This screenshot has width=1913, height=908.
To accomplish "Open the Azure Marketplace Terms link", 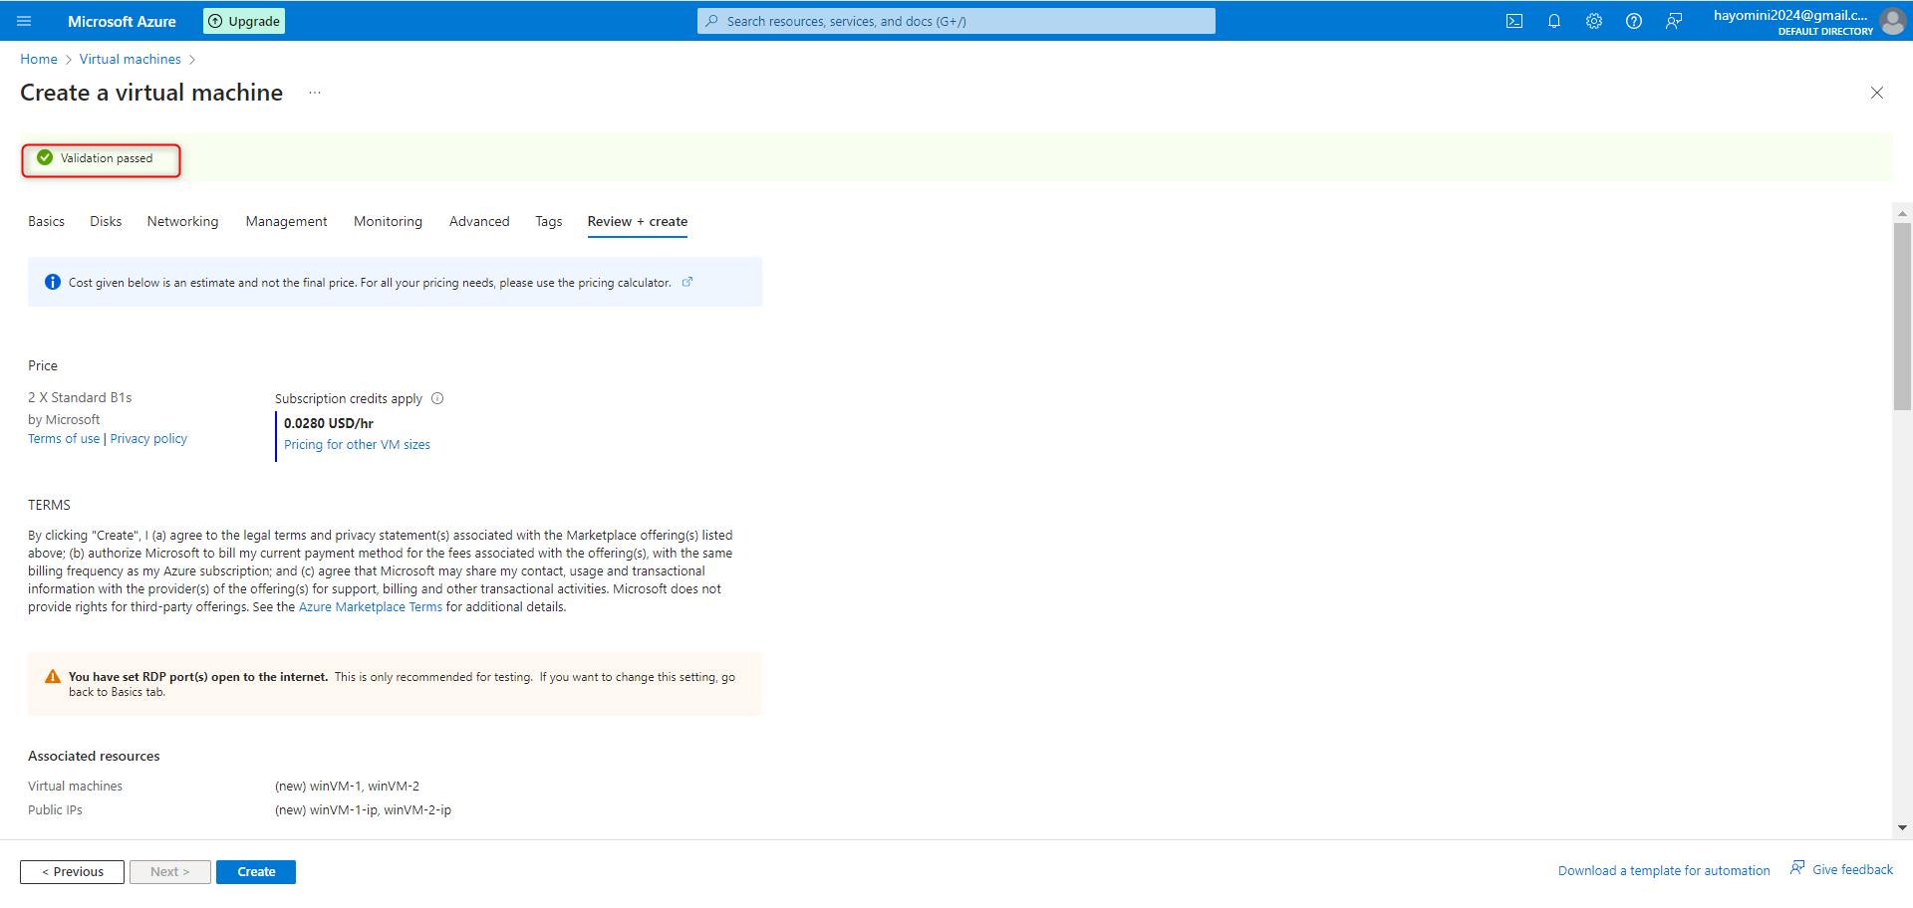I will [x=371, y=607].
